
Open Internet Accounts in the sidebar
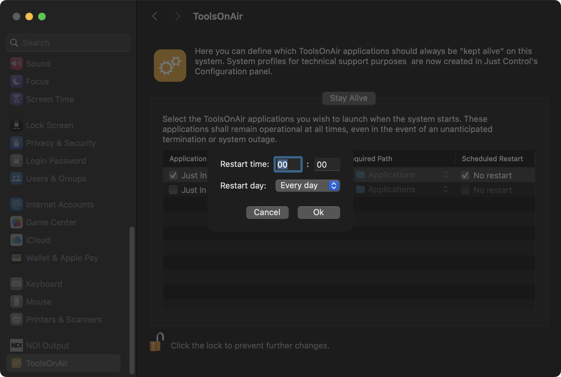[63, 204]
